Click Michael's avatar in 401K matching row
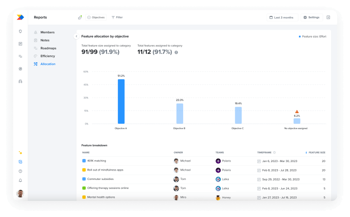The height and width of the screenshot is (217, 350). click(x=176, y=161)
